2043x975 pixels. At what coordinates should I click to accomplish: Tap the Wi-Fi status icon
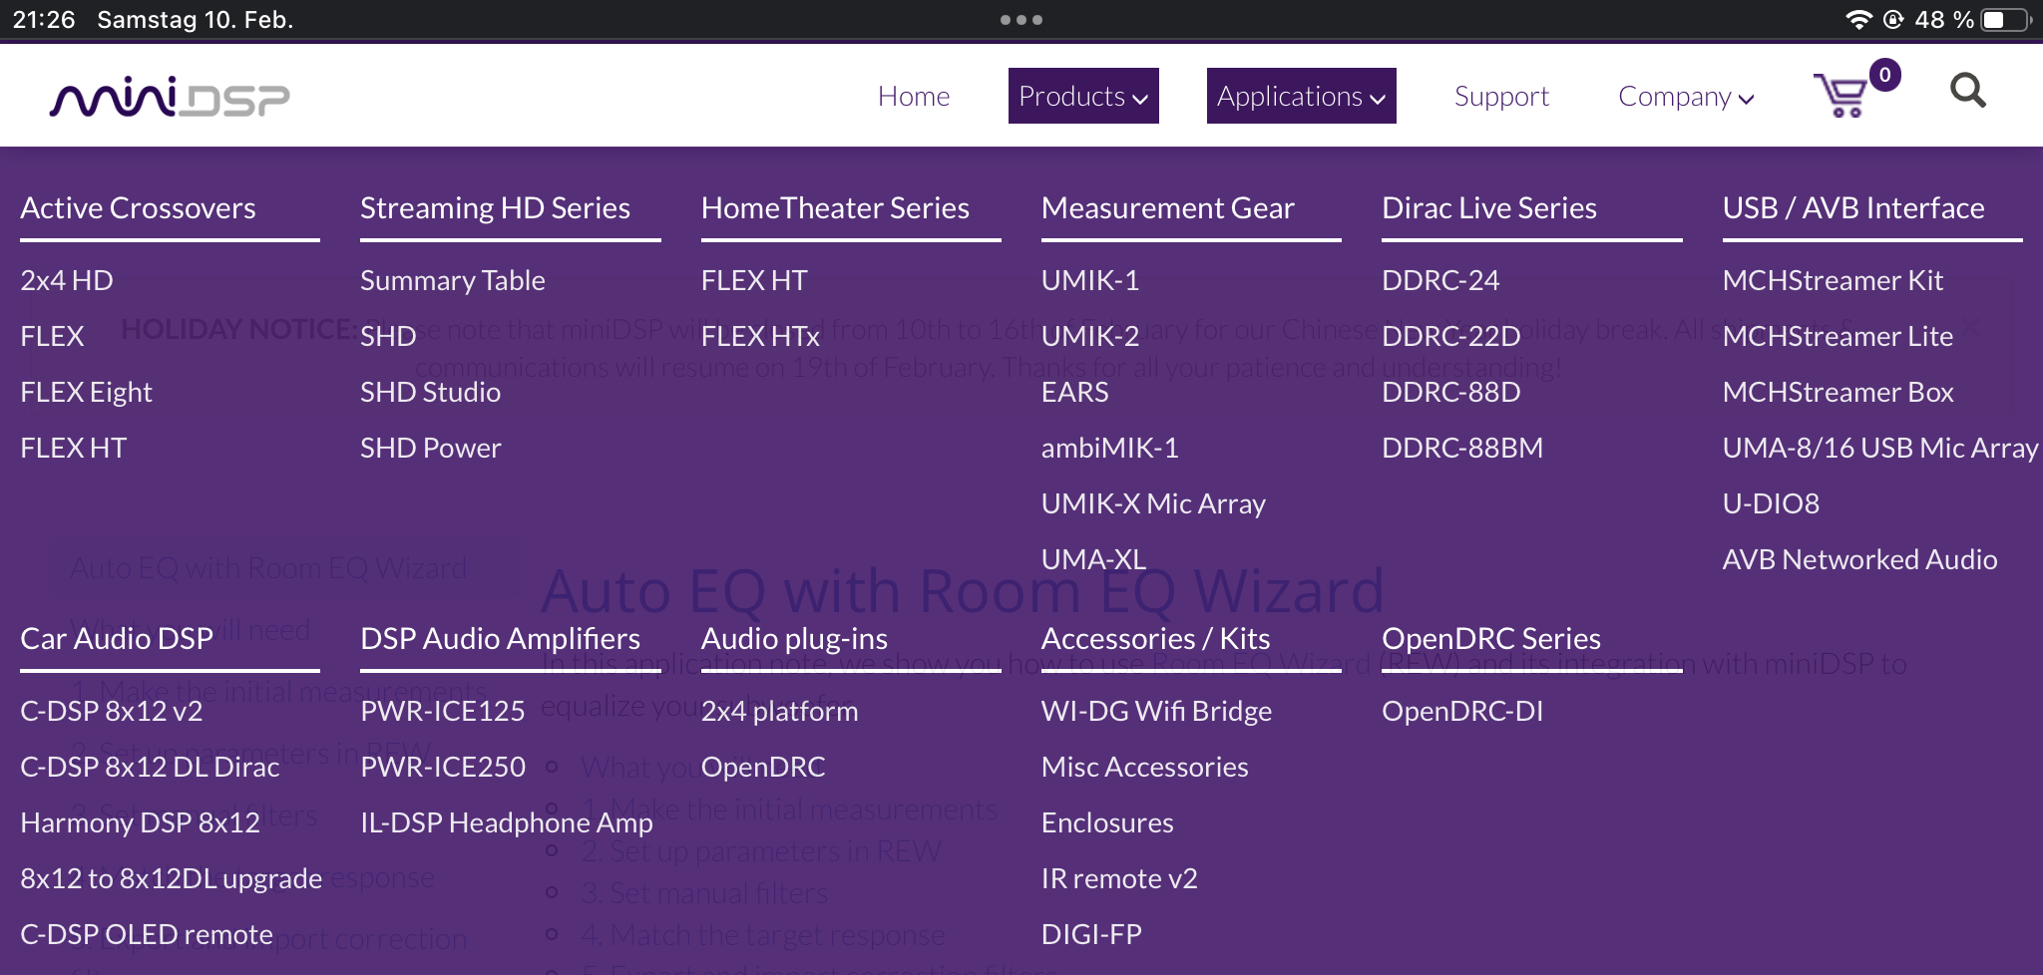click(1858, 20)
